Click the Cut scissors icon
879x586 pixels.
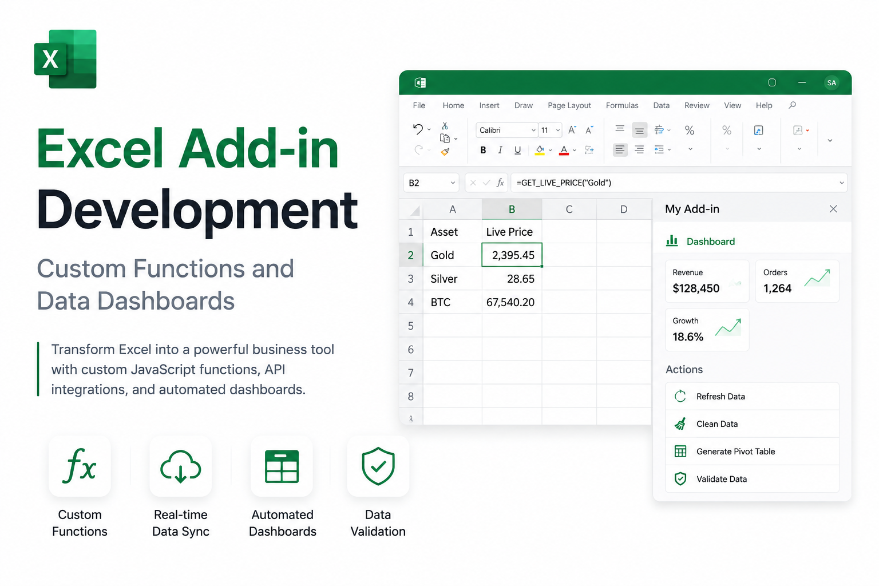tap(445, 125)
